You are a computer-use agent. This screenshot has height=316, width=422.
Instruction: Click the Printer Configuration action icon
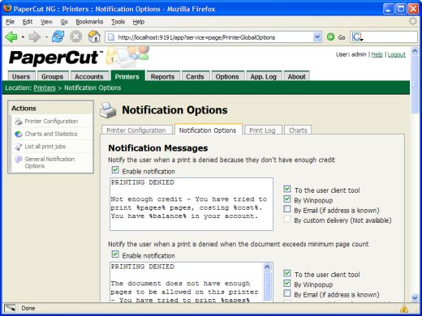[19, 122]
